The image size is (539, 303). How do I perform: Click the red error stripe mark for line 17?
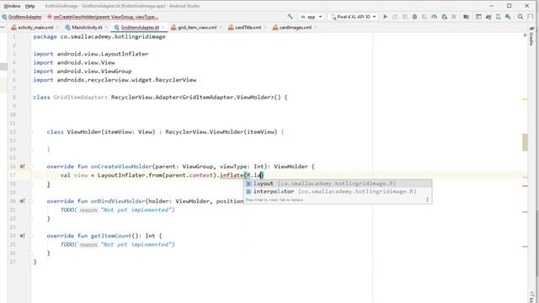click(525, 178)
